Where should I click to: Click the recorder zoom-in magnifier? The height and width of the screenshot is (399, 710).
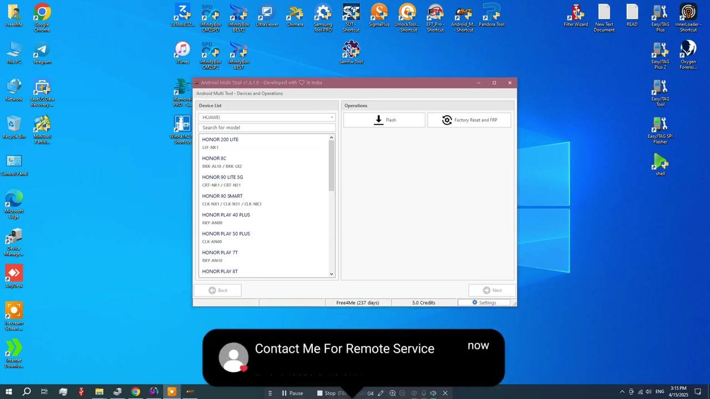click(393, 393)
